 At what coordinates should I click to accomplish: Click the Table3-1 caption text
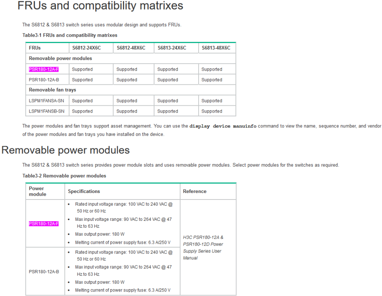pos(70,35)
